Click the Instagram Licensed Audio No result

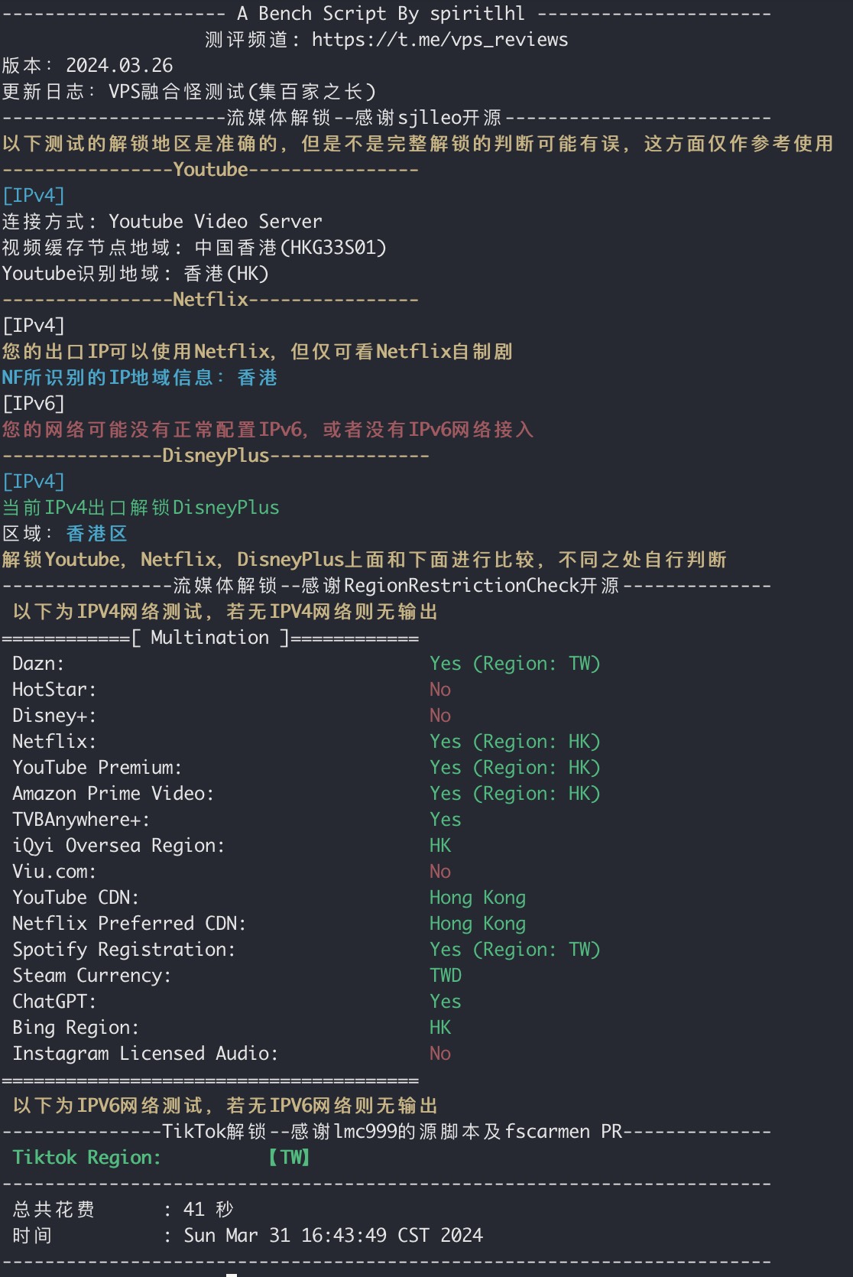click(x=440, y=1054)
